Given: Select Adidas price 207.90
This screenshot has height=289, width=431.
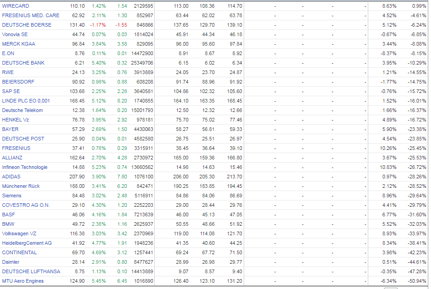Looking at the screenshot, I should 77,177.
